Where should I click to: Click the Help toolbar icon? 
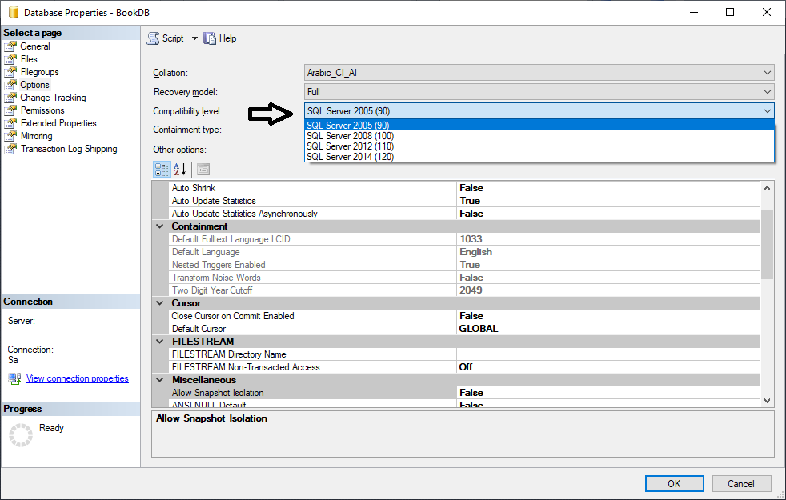(210, 38)
